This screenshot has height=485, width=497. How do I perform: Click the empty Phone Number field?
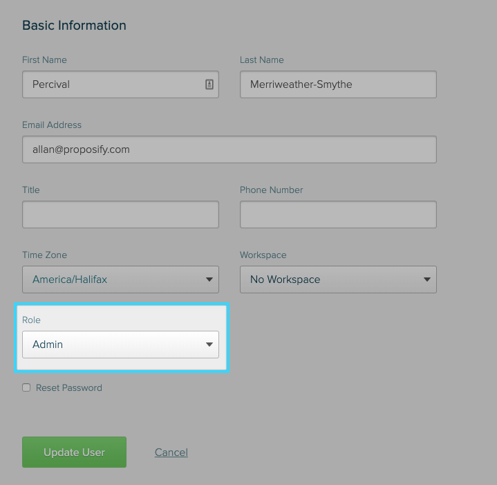(x=337, y=214)
